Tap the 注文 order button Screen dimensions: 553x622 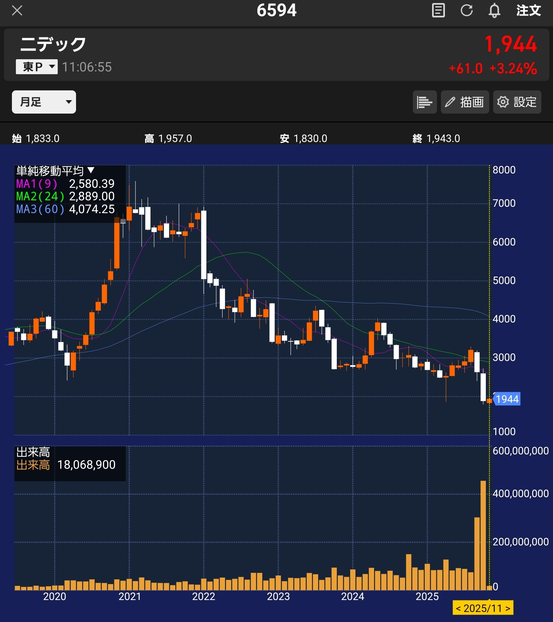point(528,11)
